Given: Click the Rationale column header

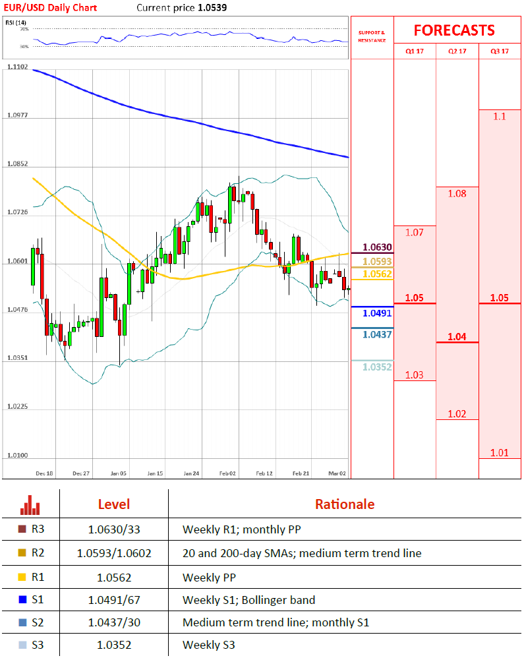Looking at the screenshot, I should point(345,504).
